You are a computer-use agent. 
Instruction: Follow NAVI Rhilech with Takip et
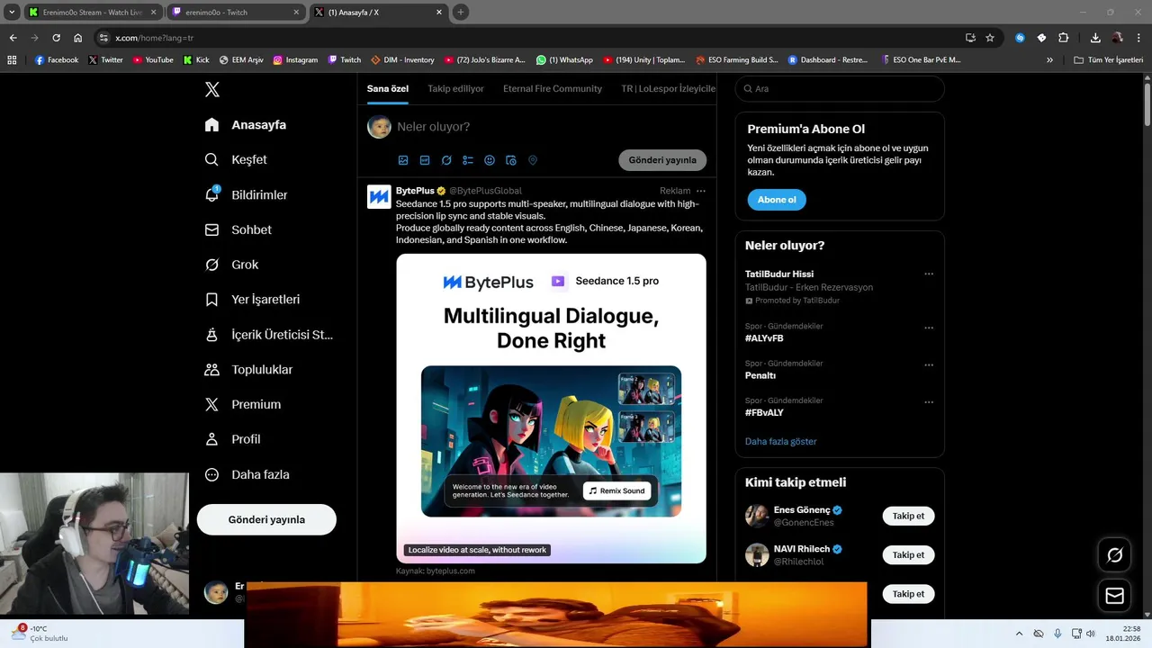pyautogui.click(x=908, y=555)
